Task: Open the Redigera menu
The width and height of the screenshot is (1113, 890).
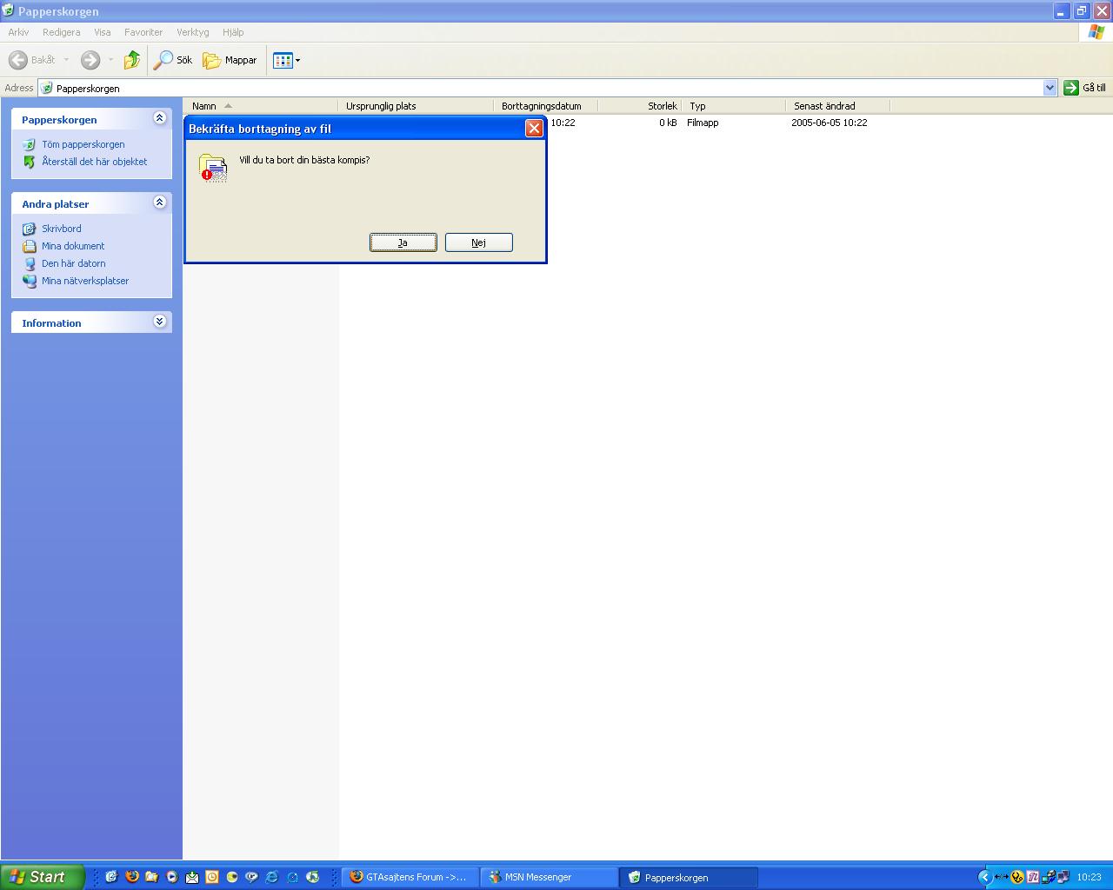Action: [x=61, y=32]
